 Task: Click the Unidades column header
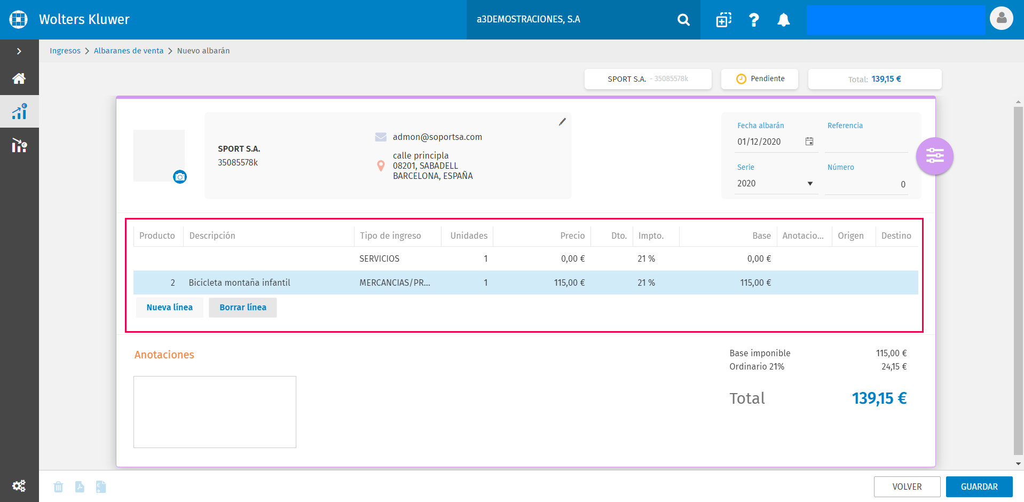467,236
